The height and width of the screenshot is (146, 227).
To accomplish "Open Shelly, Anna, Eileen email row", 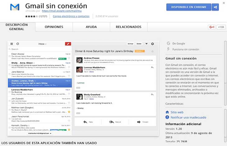I will click(x=40, y=65).
